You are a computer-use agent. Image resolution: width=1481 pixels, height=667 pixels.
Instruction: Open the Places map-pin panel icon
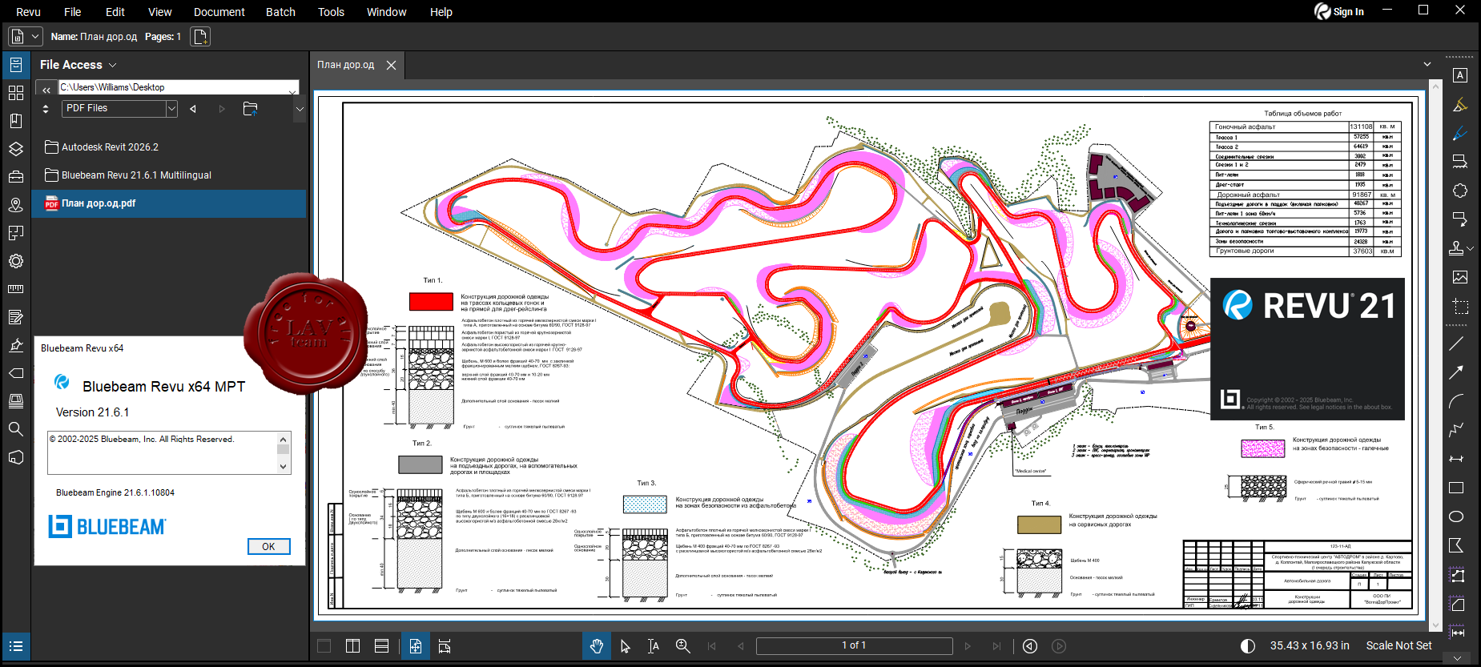coord(15,205)
